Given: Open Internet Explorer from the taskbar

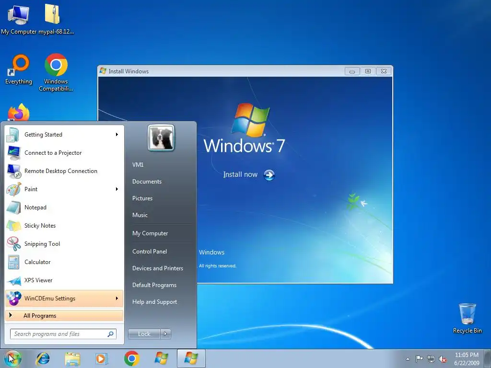Looking at the screenshot, I should [43, 358].
